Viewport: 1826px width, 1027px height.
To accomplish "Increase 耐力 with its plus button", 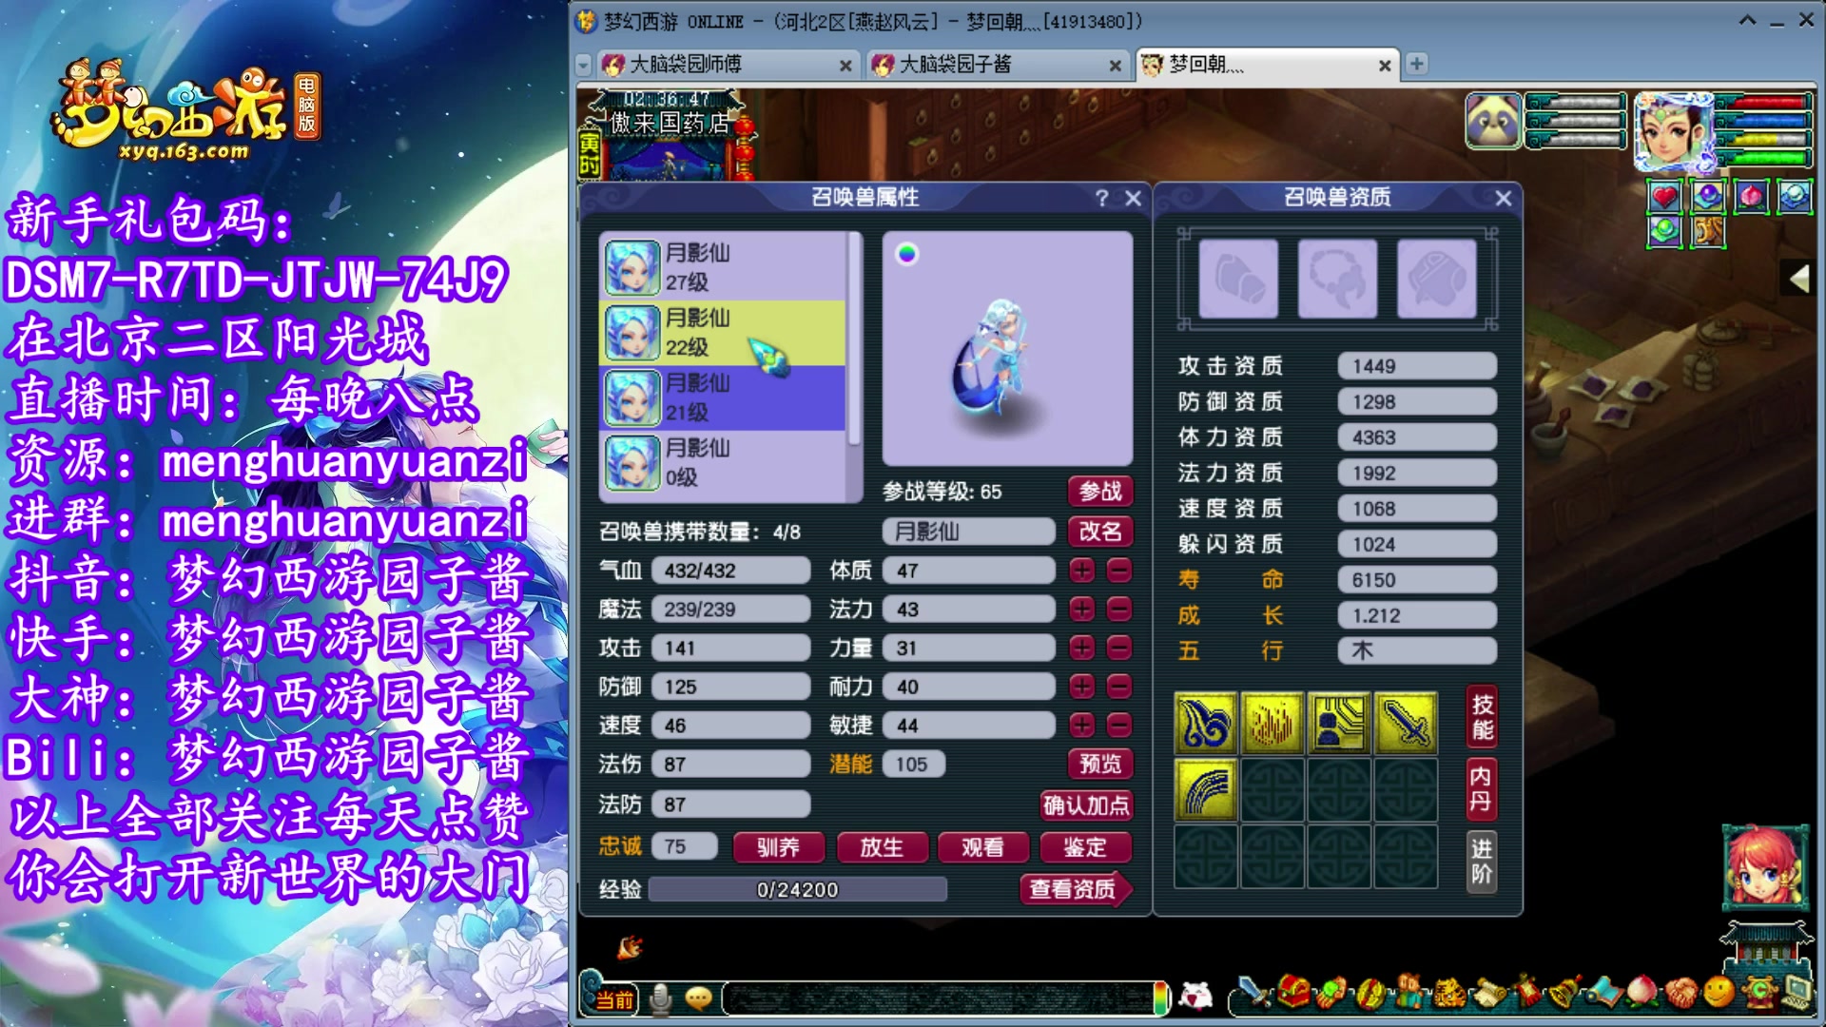I will pos(1081,687).
